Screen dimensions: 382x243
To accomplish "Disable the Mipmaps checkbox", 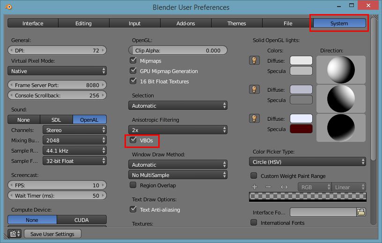I will pos(133,60).
